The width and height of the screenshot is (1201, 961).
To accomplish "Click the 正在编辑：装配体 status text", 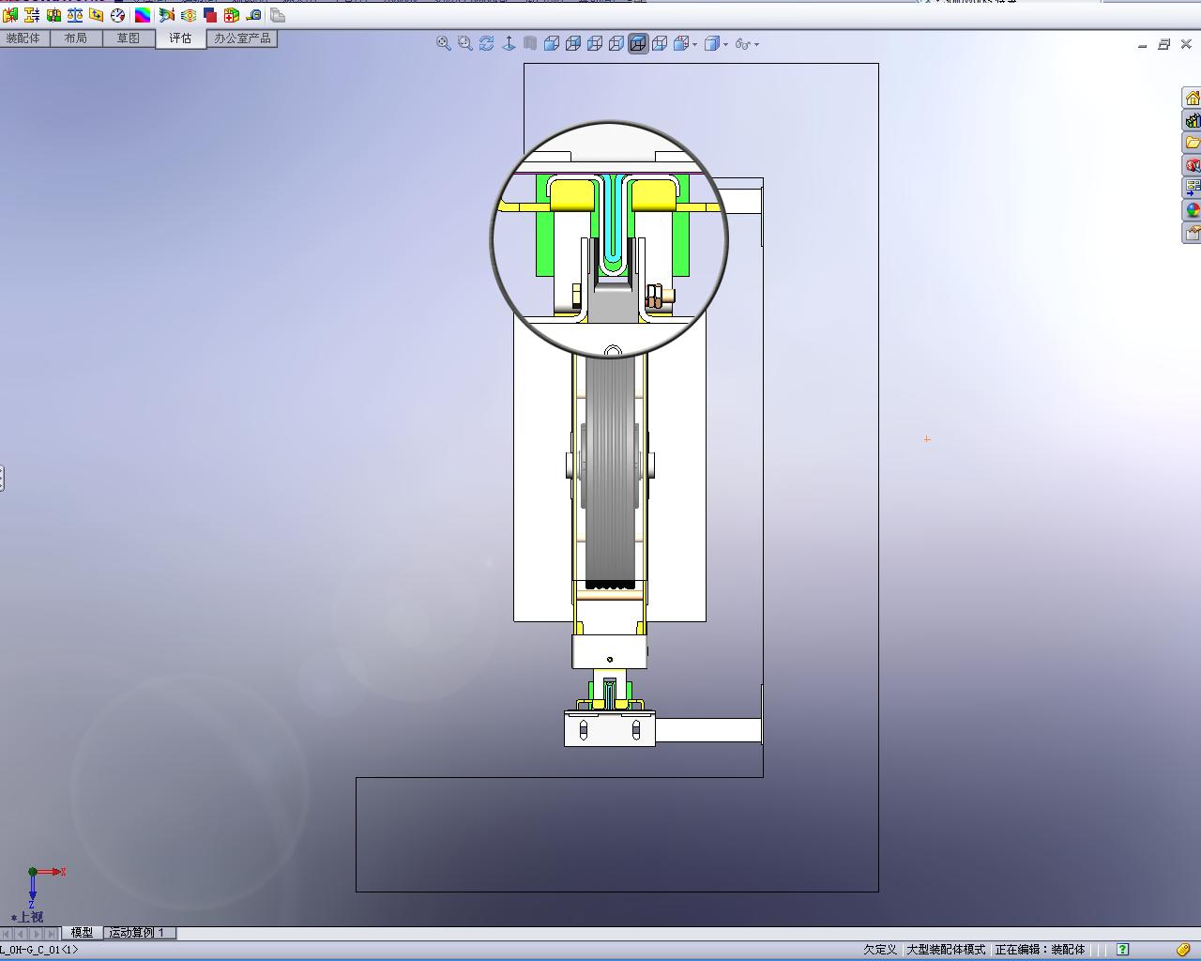I will 1040,950.
